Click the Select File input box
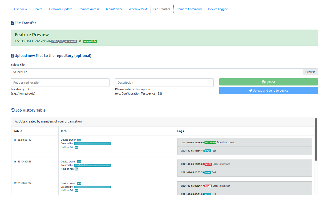Image resolution: width=328 pixels, height=200 pixels. (x=157, y=72)
